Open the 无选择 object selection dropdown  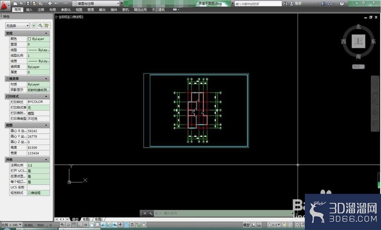click(x=17, y=26)
